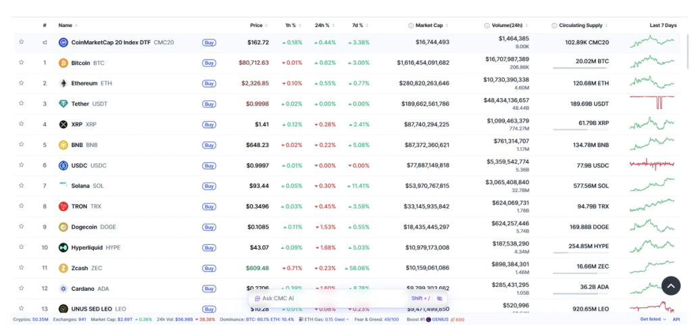Open the Bitcoin 7-day sparkline chart

[652, 62]
